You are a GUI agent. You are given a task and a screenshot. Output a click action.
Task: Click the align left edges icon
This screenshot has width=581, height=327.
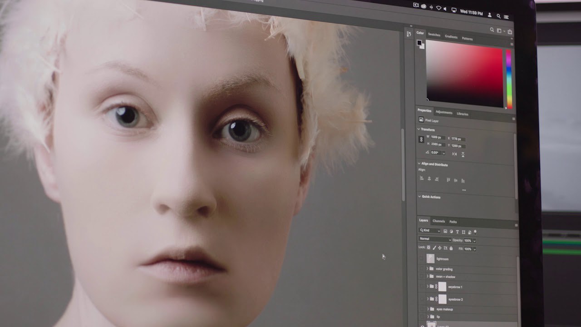coord(422,178)
